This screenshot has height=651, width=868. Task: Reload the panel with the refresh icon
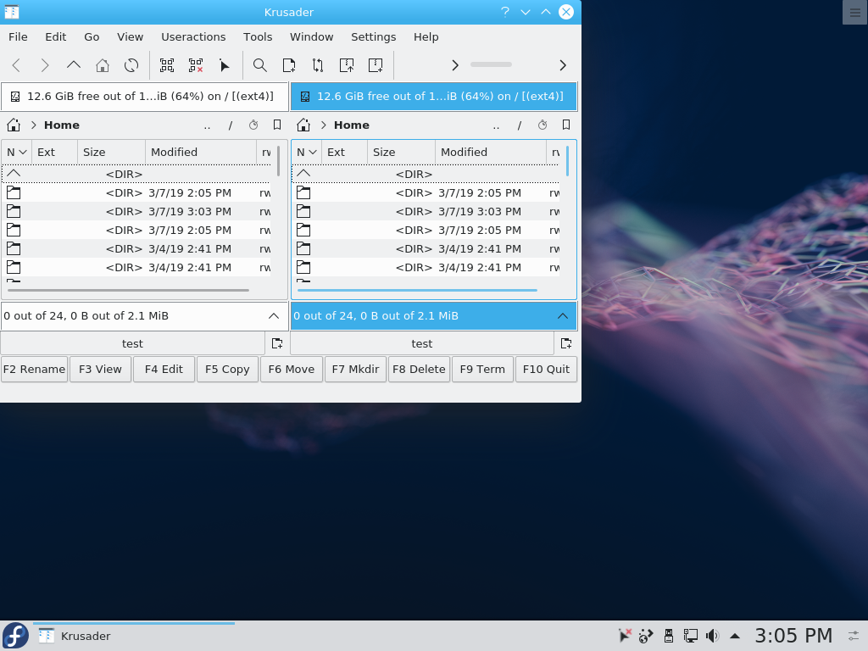click(x=131, y=65)
